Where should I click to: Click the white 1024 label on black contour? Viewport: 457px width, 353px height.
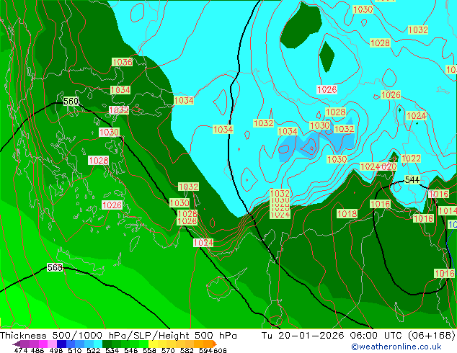(x=203, y=243)
